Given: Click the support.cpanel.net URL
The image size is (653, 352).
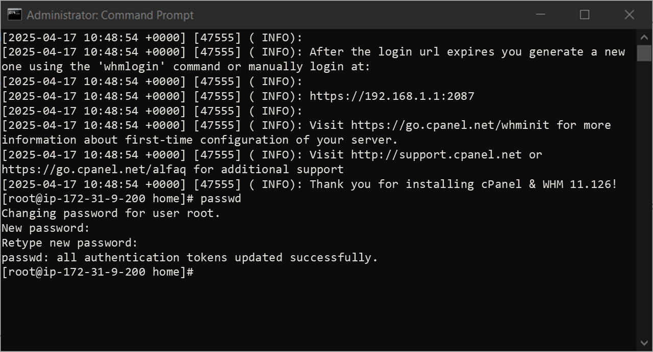Looking at the screenshot, I should tap(436, 154).
